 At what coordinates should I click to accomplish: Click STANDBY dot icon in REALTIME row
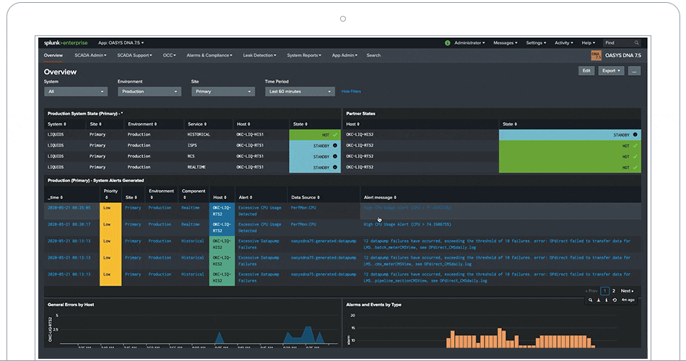(335, 168)
